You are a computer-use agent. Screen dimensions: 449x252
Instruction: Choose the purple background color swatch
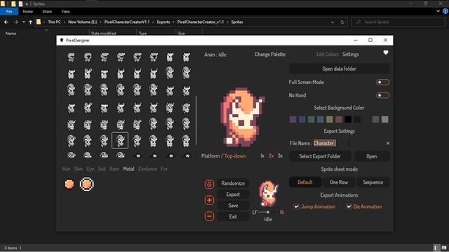tap(293, 119)
